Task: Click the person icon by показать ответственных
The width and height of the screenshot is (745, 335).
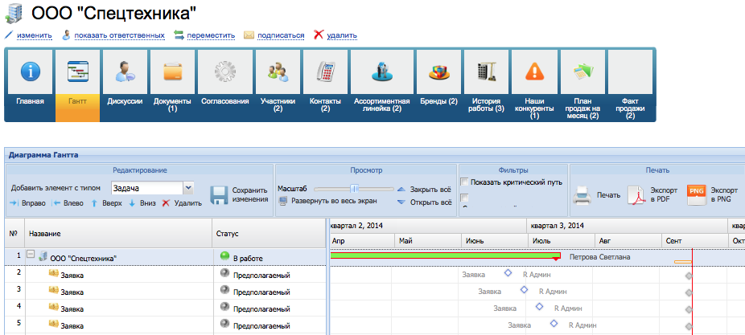Action: click(x=67, y=35)
